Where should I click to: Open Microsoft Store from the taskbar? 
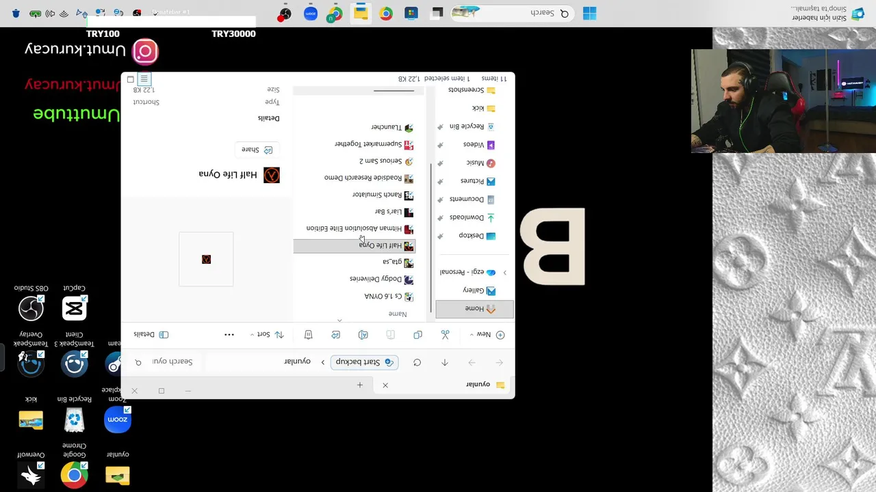tap(411, 13)
